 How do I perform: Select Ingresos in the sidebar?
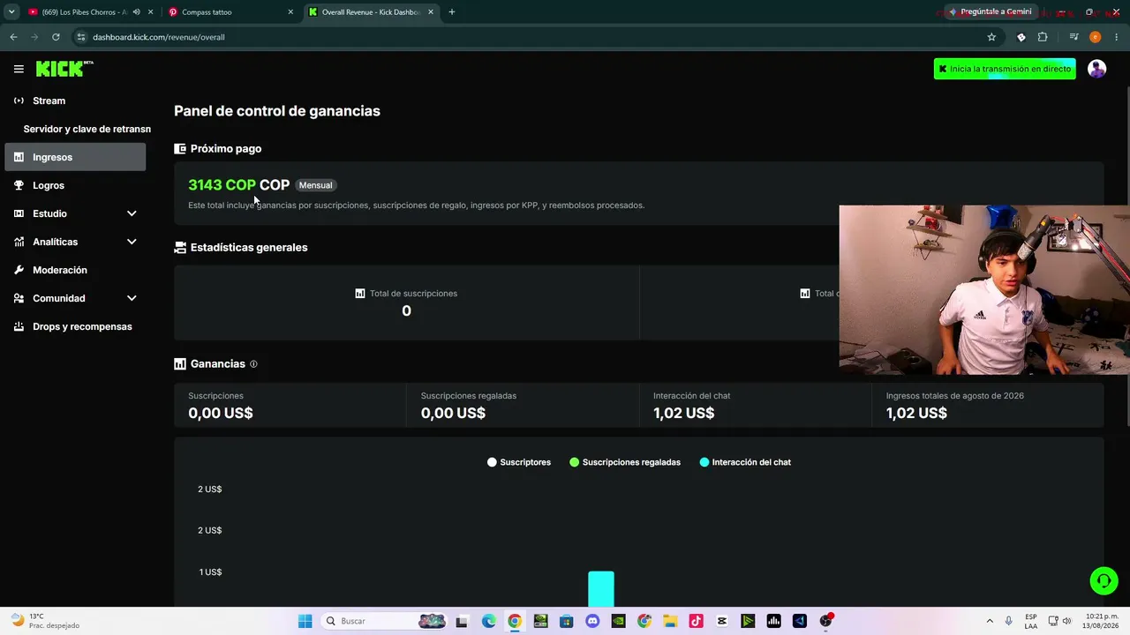tap(75, 157)
